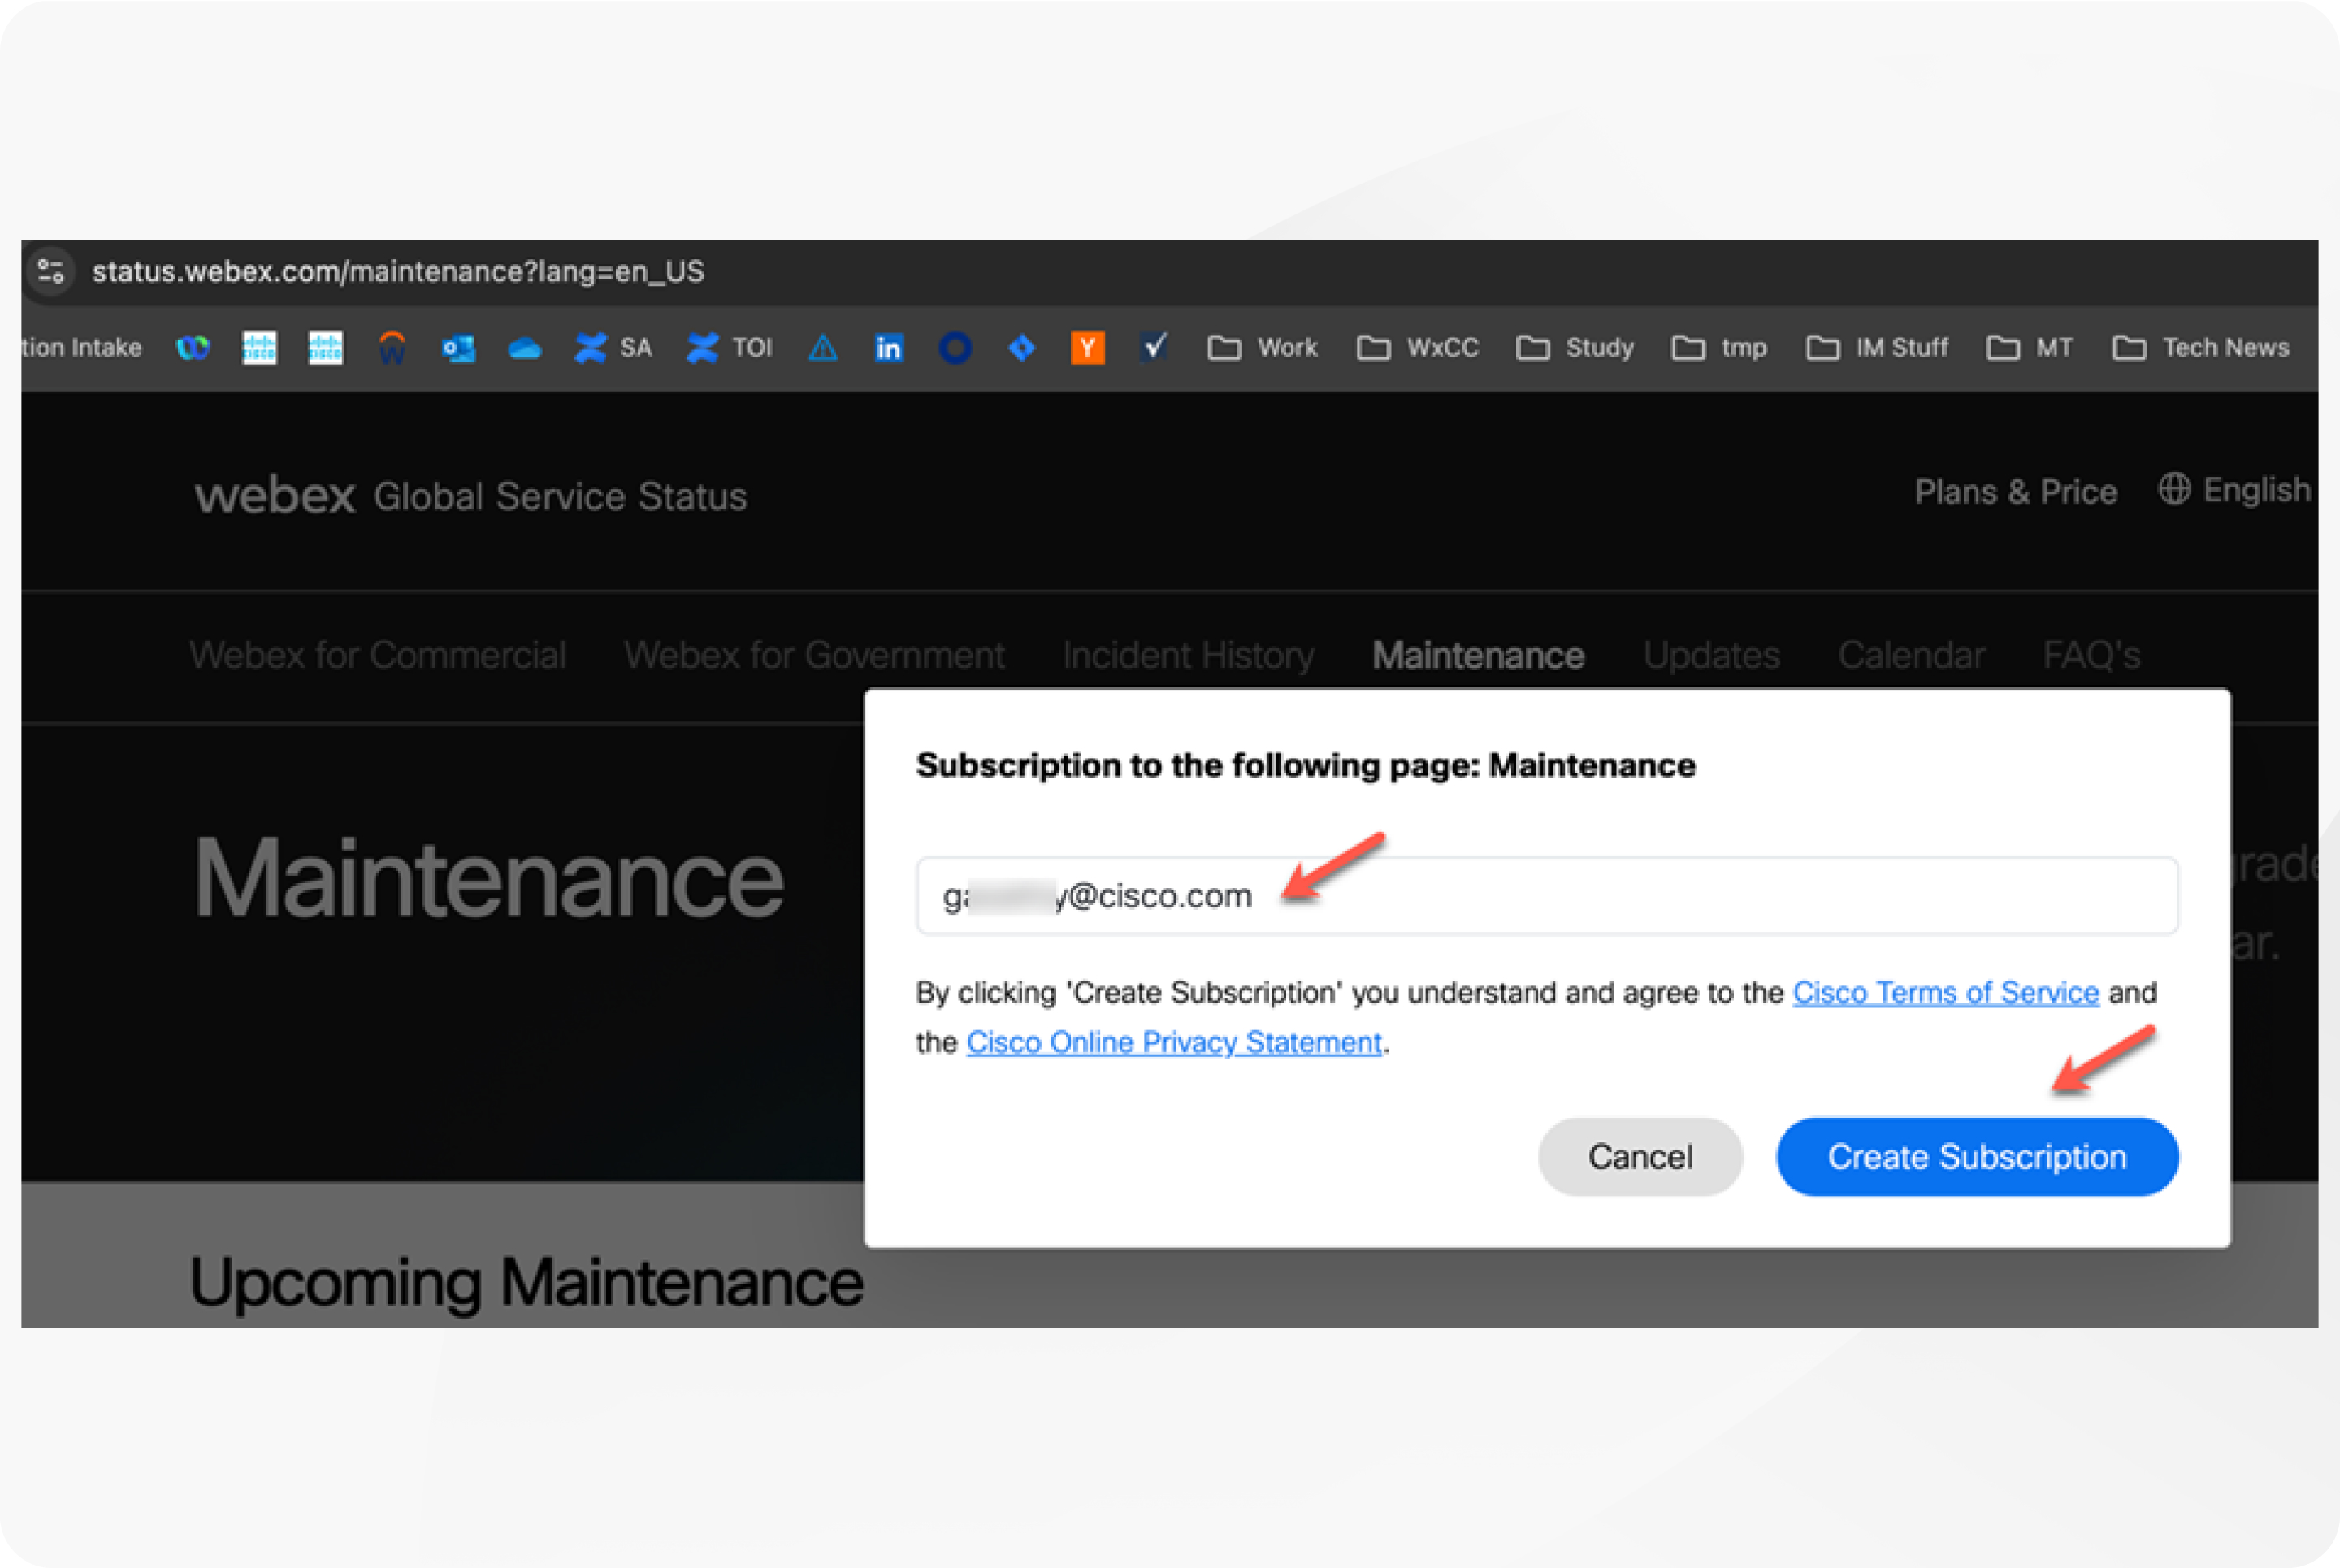The width and height of the screenshot is (2340, 1568).
Task: Open the Intake bookmark
Action: [x=81, y=348]
